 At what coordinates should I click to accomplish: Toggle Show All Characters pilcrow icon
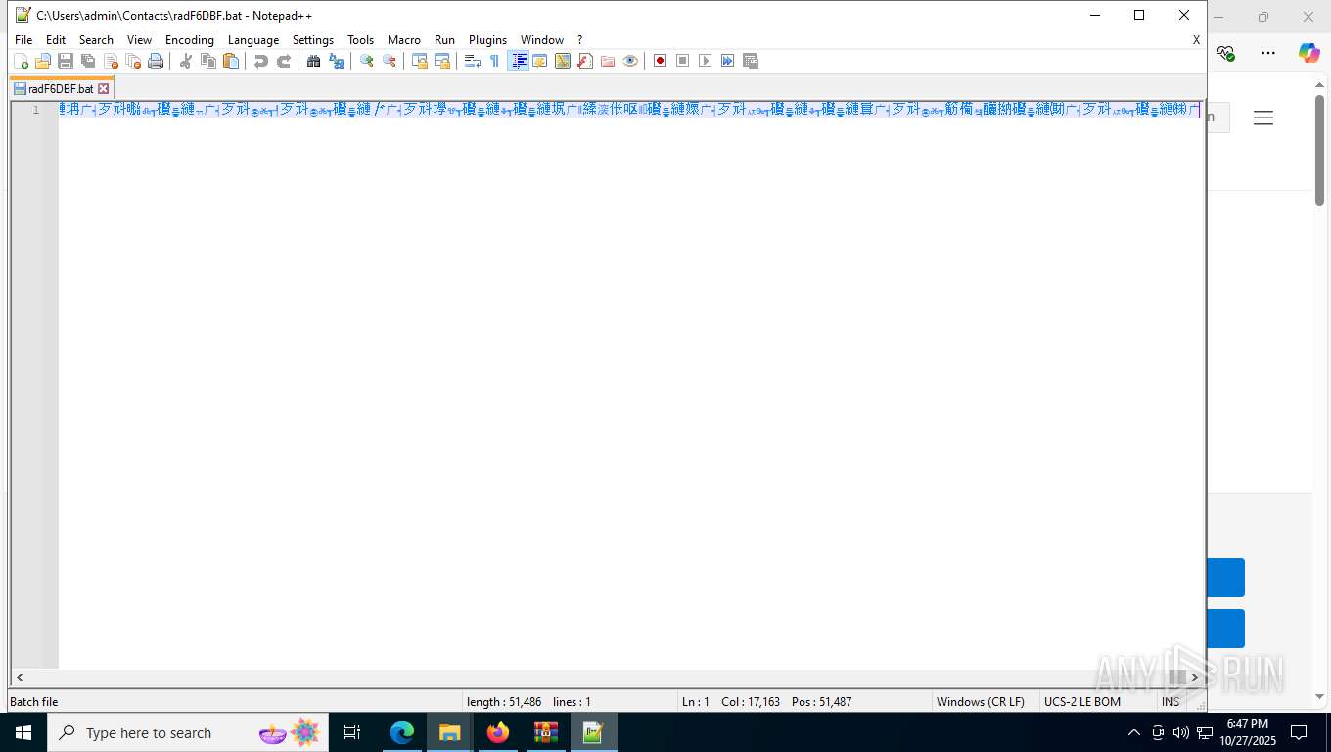coord(495,61)
